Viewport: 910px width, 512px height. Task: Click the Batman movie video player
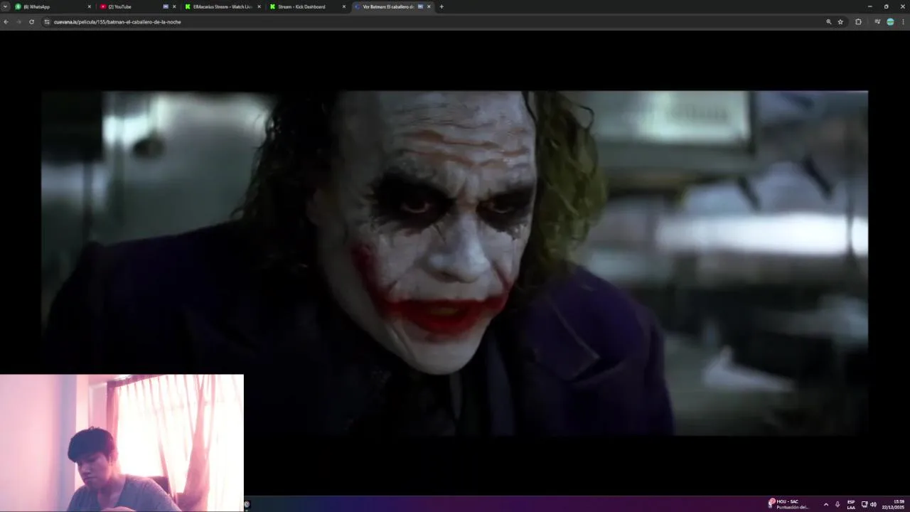[x=454, y=262]
